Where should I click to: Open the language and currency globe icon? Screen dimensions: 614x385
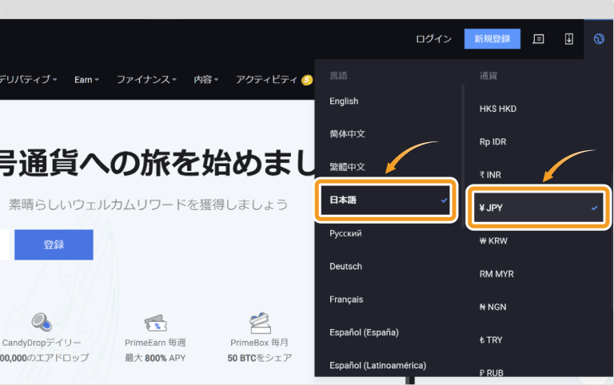(599, 38)
